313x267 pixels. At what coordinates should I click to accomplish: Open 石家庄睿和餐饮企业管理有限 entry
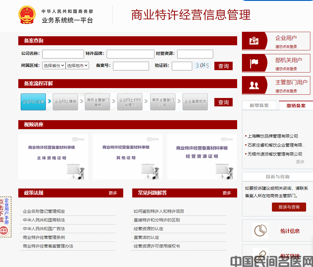point(276,145)
